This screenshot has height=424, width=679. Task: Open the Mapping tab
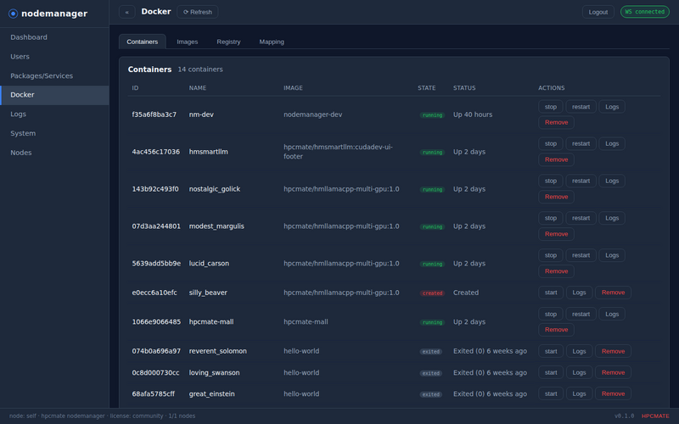[x=272, y=42]
